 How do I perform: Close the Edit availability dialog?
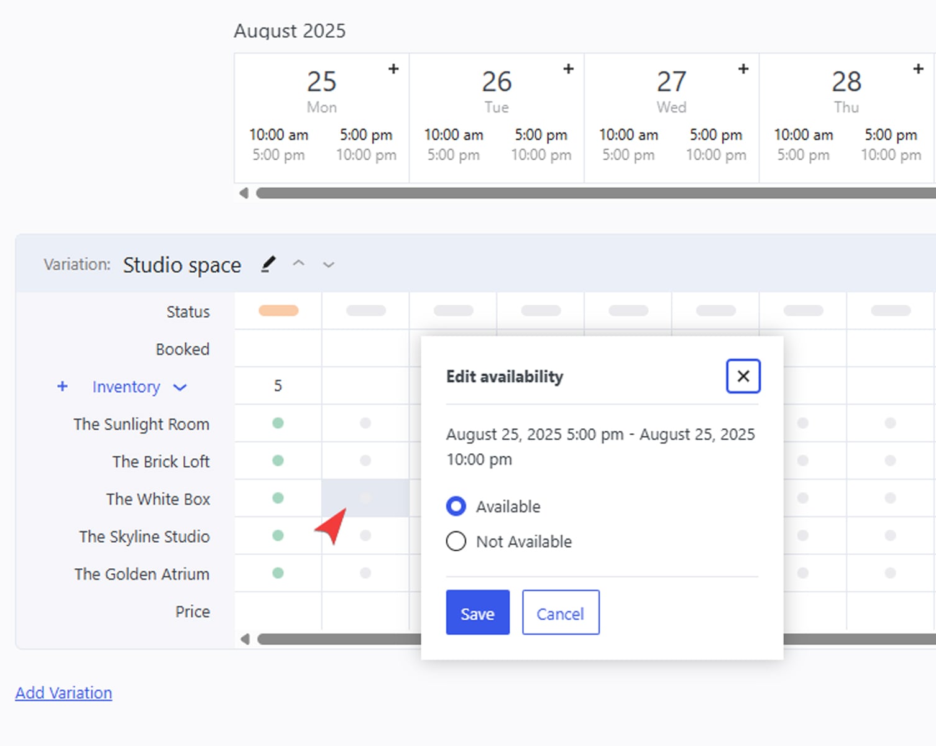743,376
